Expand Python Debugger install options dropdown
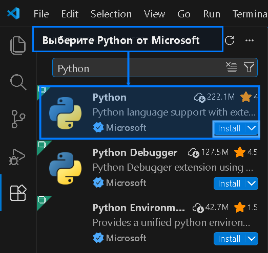This screenshot has width=268, height=253. click(x=252, y=183)
